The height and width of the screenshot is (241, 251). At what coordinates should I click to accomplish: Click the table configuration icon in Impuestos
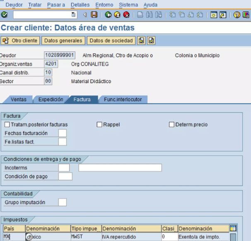pos(233,228)
